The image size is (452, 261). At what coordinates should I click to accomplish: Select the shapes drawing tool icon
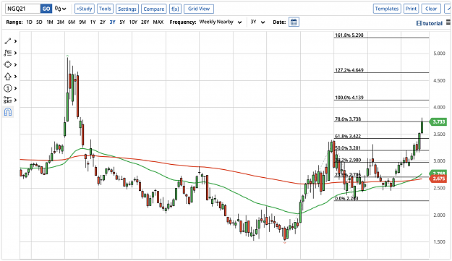8,64
